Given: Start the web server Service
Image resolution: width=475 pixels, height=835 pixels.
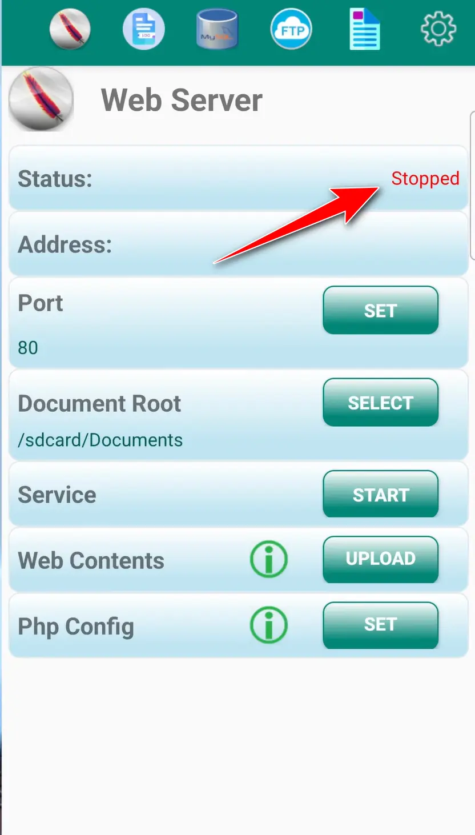Looking at the screenshot, I should pos(380,494).
